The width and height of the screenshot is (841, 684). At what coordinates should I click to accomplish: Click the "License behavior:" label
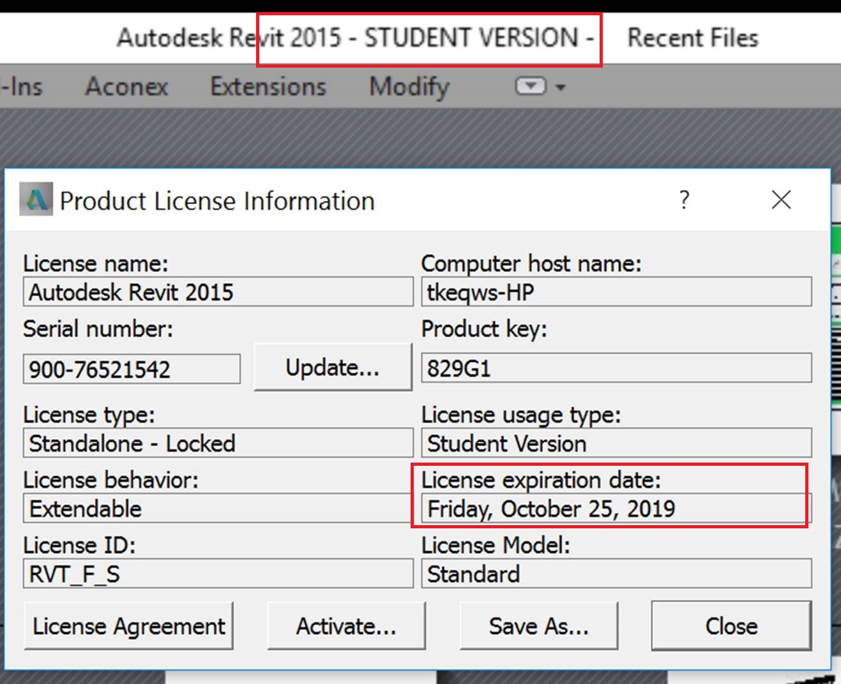click(110, 480)
